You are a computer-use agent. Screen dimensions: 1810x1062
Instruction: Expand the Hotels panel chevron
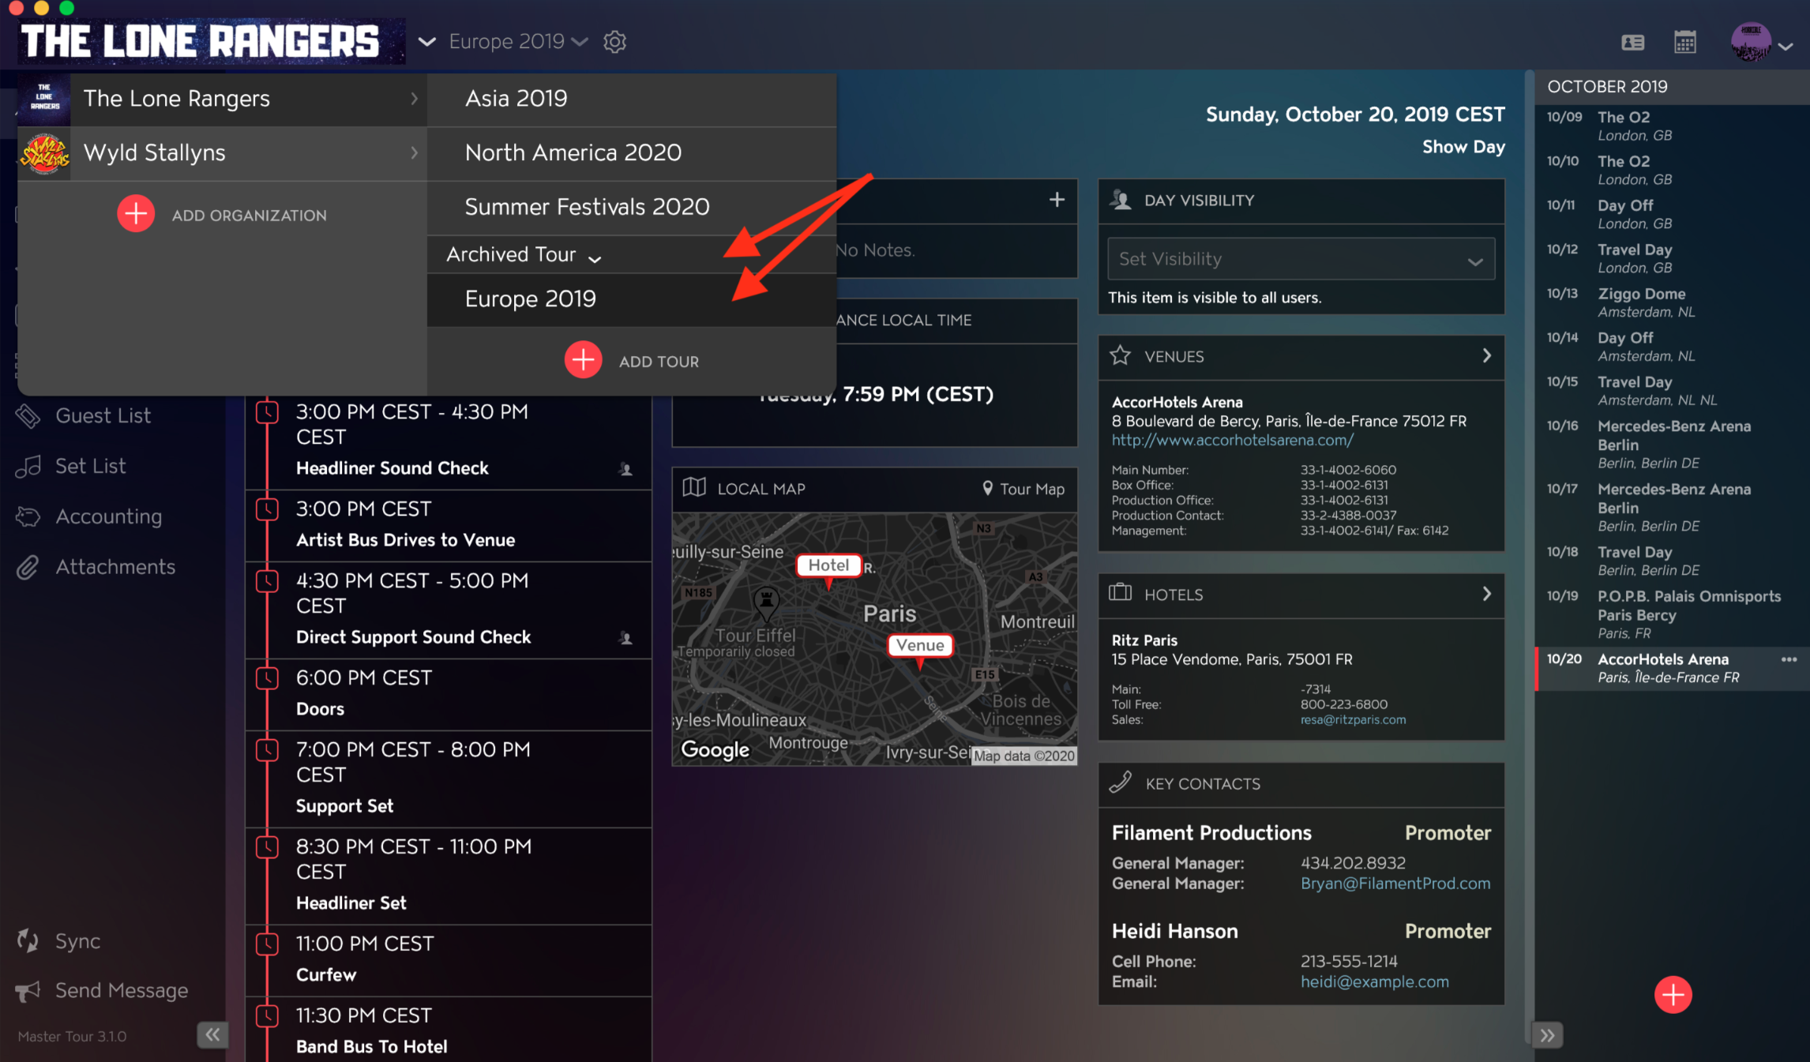click(x=1486, y=594)
